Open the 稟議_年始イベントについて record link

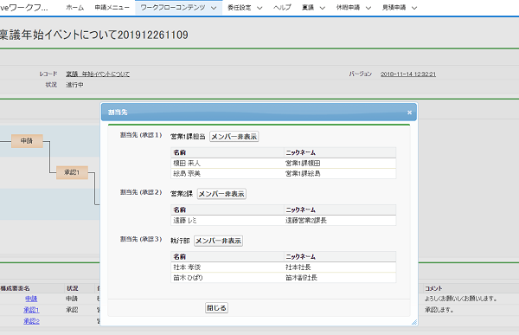click(98, 74)
